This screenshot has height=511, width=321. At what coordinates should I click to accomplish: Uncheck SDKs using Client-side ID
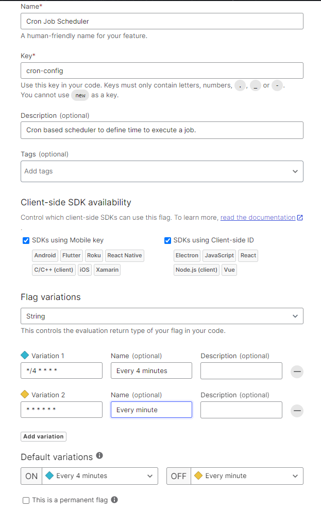tap(167, 240)
